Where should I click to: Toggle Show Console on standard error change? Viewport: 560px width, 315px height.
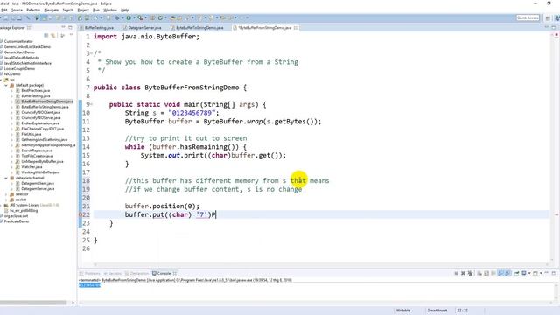507,273
